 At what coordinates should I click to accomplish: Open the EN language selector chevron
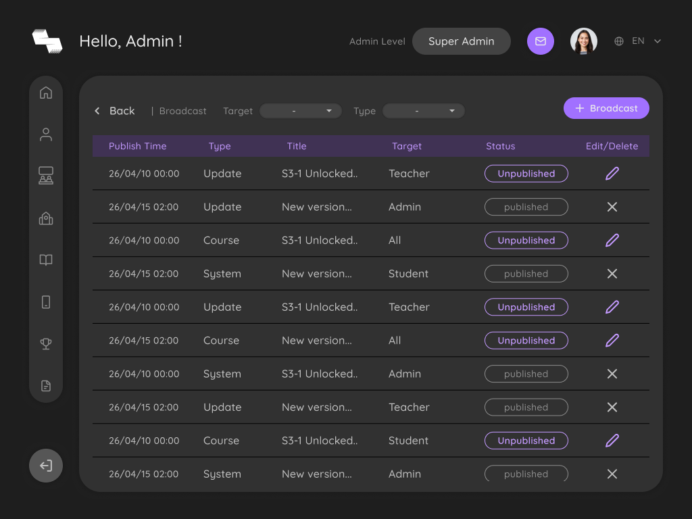(x=658, y=41)
